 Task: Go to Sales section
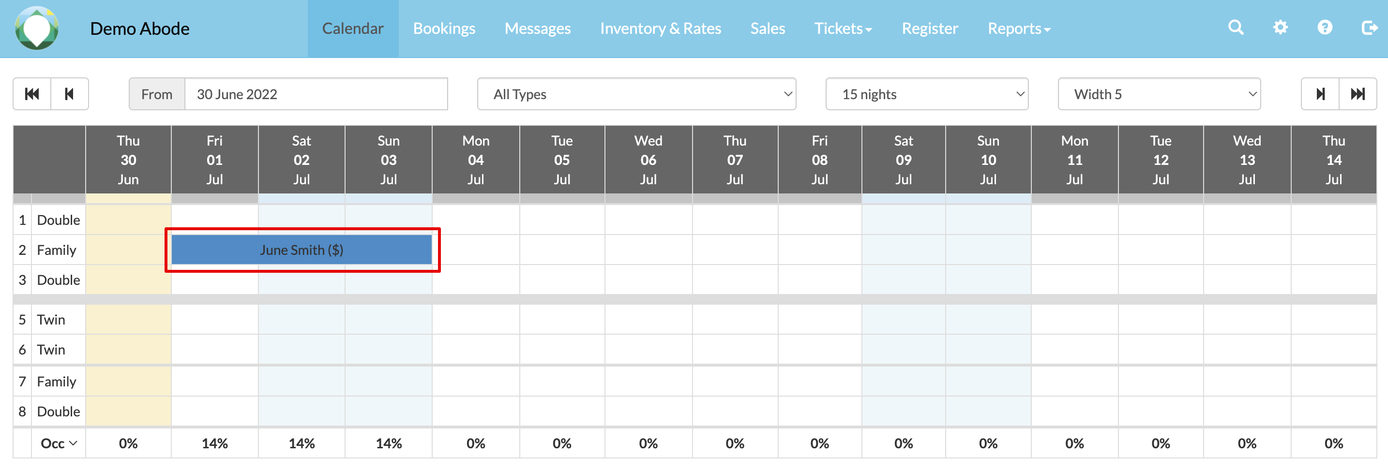coord(767,29)
